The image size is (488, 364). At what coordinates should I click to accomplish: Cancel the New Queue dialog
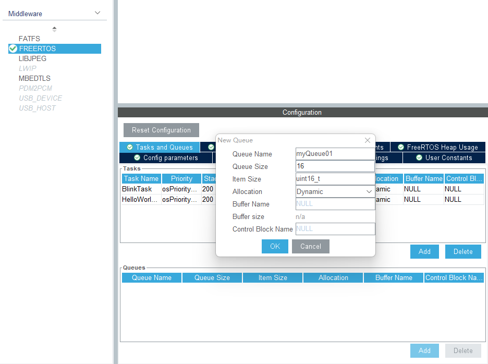coord(310,246)
